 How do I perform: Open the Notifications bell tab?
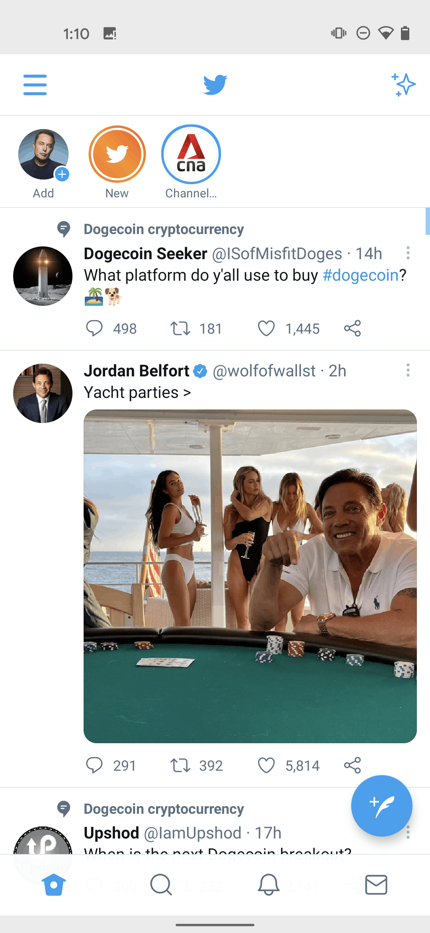pyautogui.click(x=269, y=885)
